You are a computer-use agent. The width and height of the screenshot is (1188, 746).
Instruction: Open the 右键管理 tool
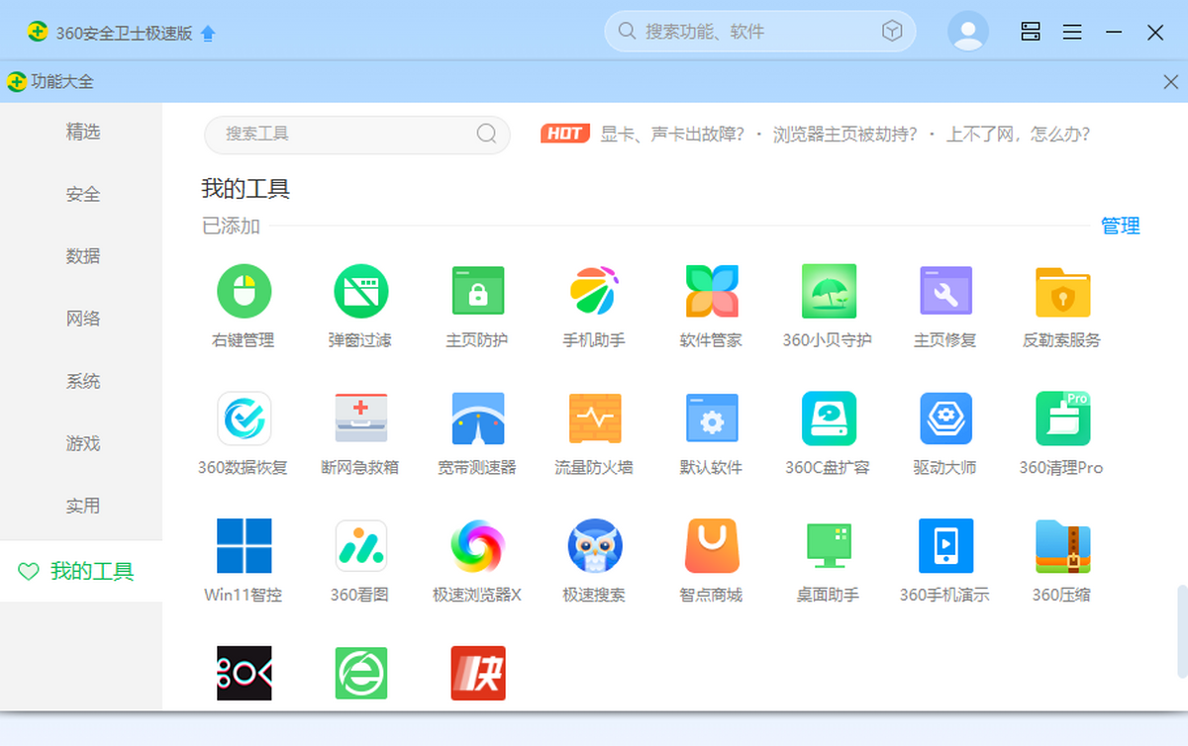[244, 292]
